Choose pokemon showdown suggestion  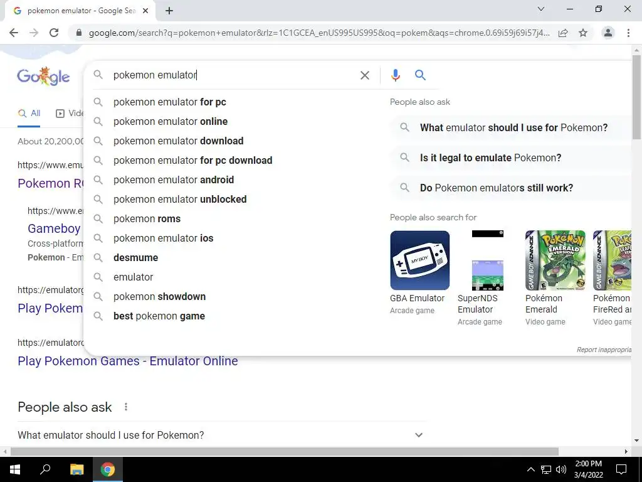[x=232, y=297]
